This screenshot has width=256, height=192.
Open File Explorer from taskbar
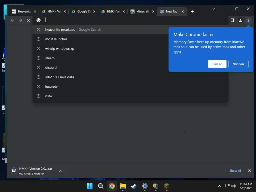point(122,186)
